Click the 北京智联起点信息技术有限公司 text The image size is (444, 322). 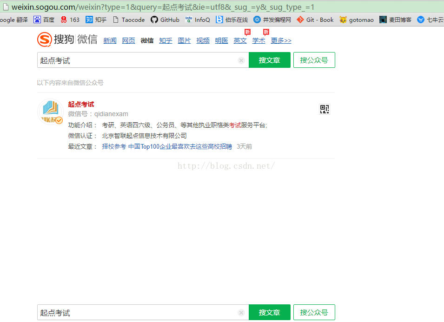[144, 136]
